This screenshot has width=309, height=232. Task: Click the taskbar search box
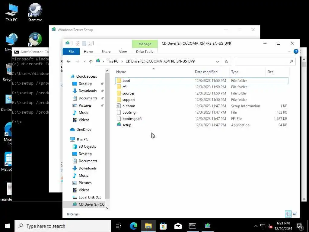(63, 226)
